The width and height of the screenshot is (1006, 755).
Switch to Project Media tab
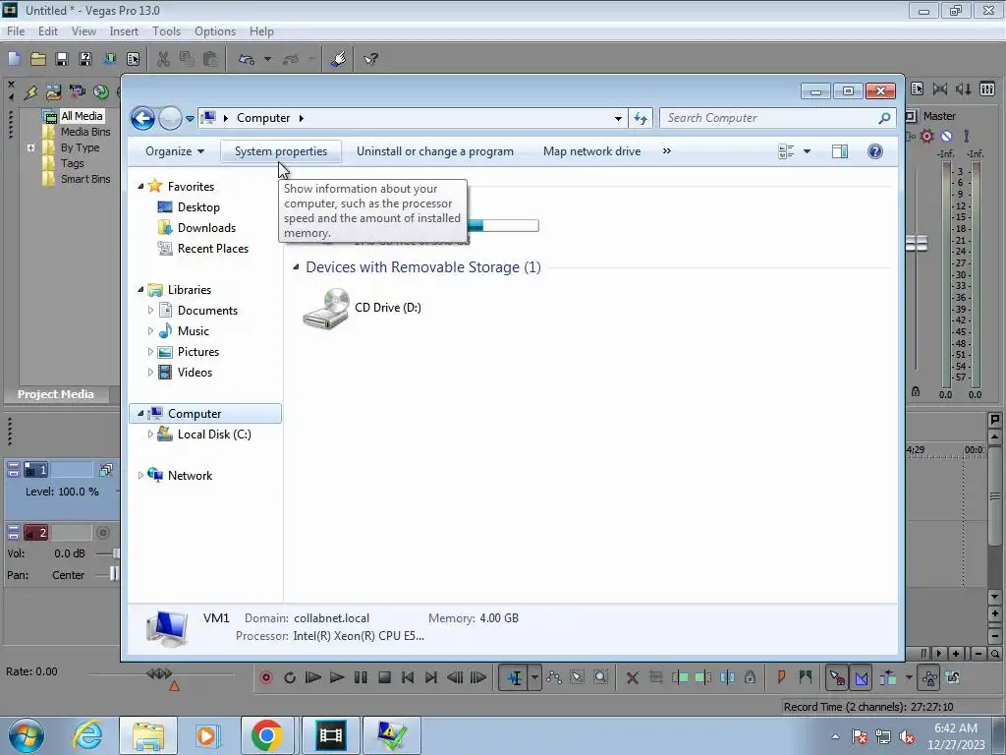click(56, 394)
